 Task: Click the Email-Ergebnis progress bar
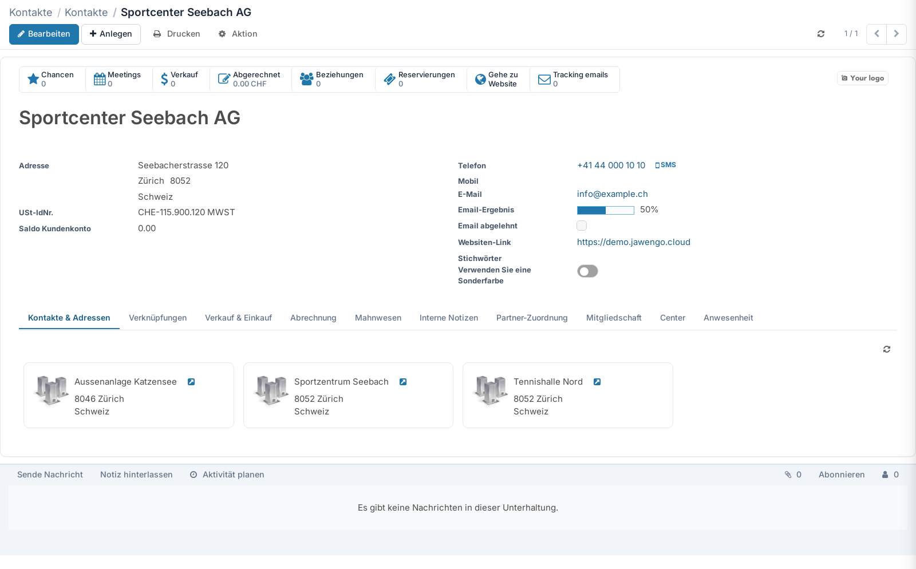[x=606, y=210]
